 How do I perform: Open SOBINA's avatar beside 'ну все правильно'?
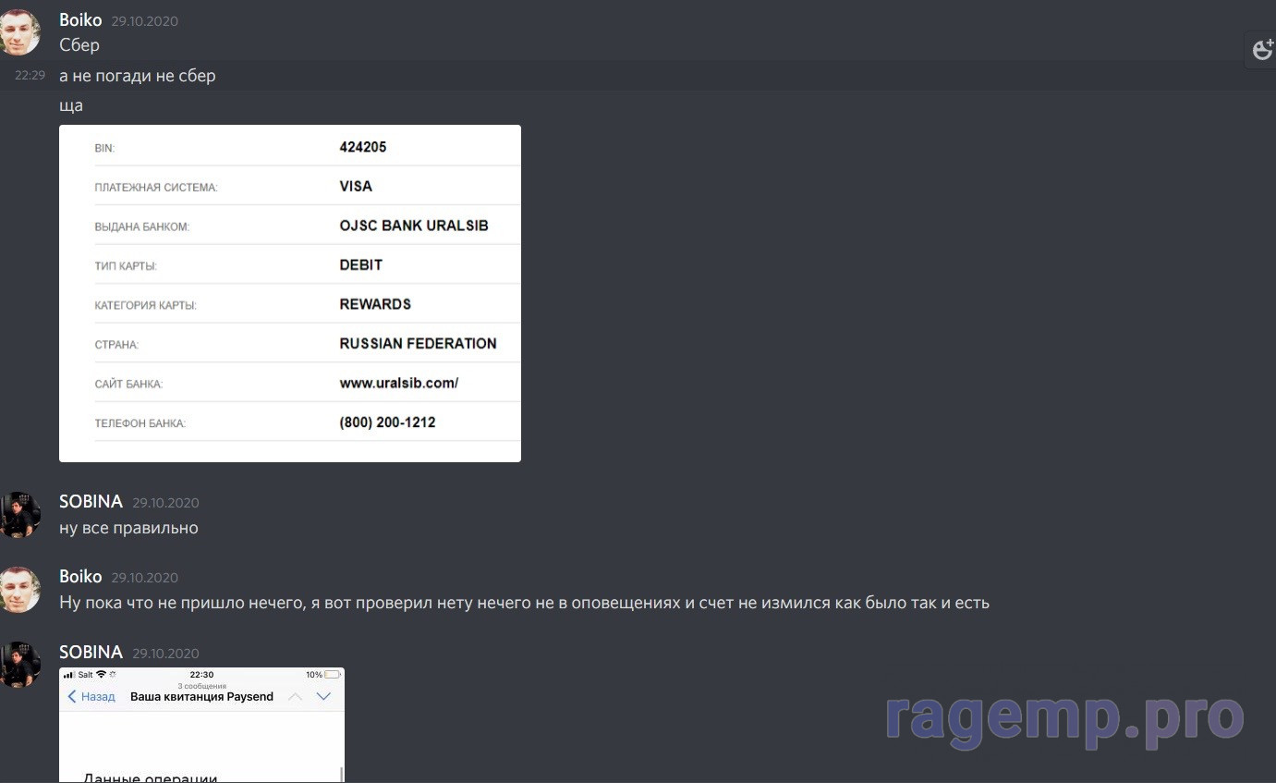pyautogui.click(x=19, y=514)
